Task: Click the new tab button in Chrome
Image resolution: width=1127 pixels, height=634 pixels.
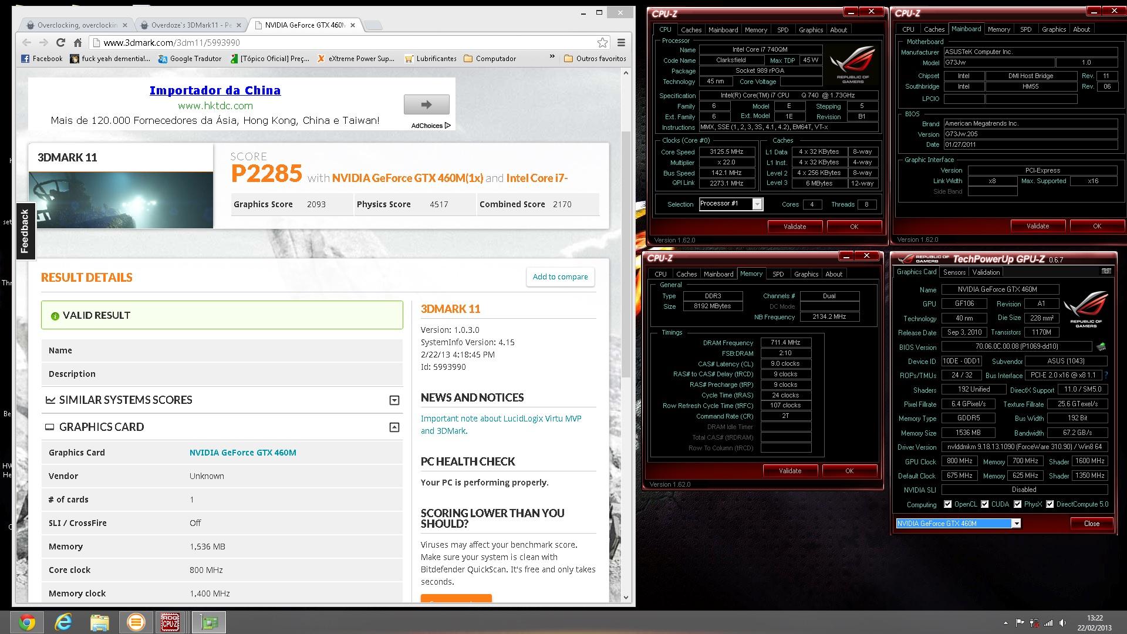Action: click(x=373, y=25)
